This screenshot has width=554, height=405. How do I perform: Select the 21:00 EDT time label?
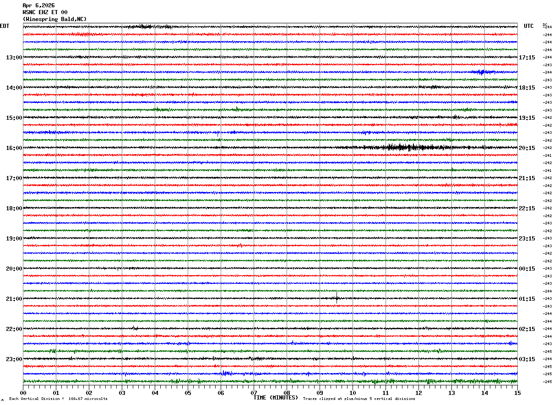coord(14,299)
